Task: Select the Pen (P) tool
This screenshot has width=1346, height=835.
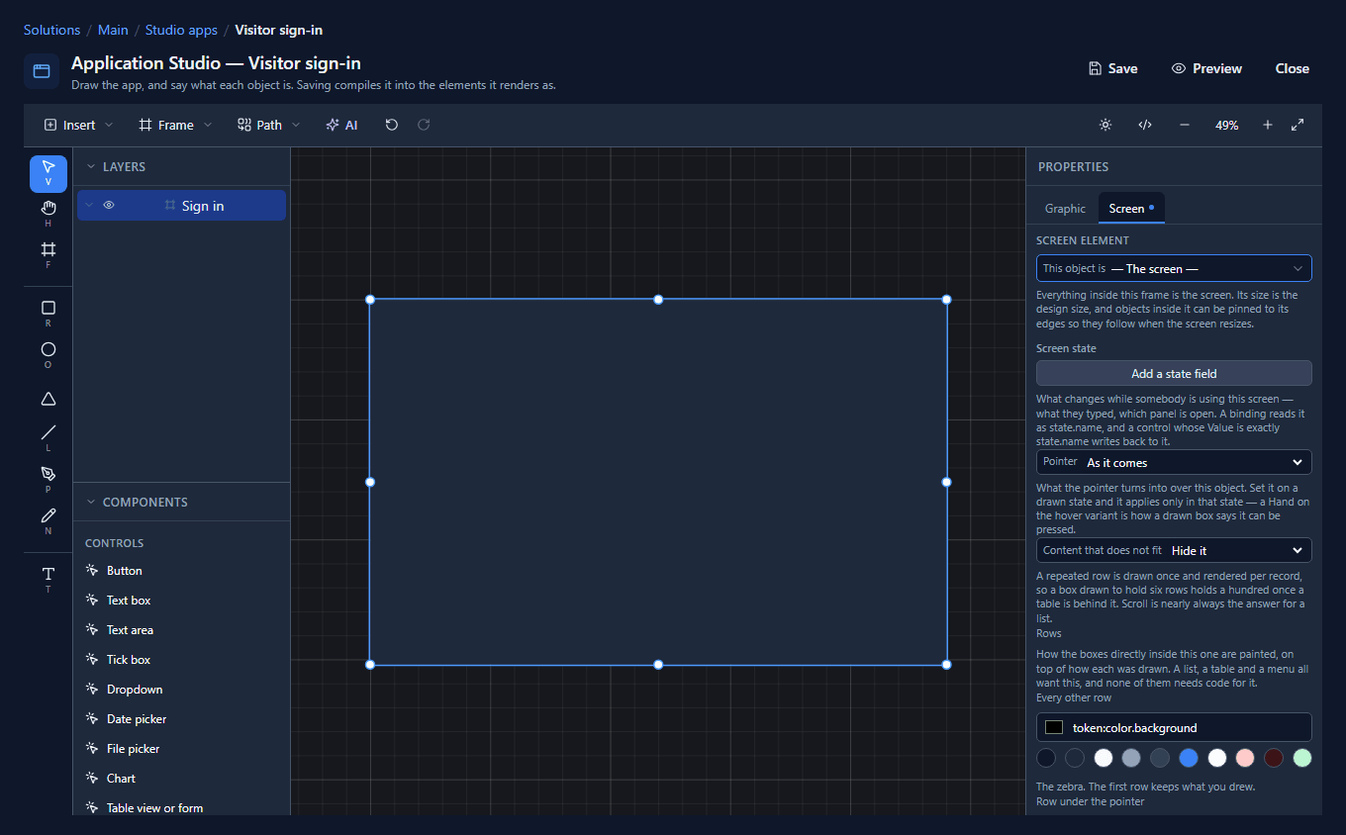Action: click(x=48, y=480)
